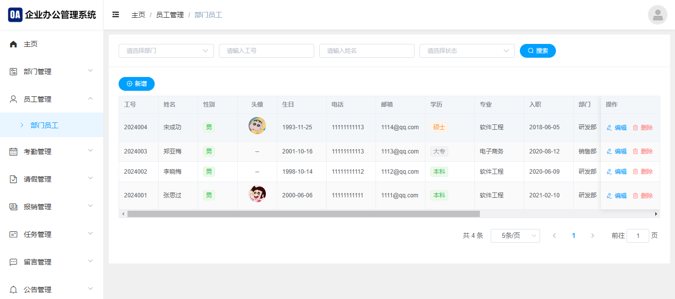The image size is (675, 299).
Task: Select 主页 in the sidebar
Action: (31, 44)
